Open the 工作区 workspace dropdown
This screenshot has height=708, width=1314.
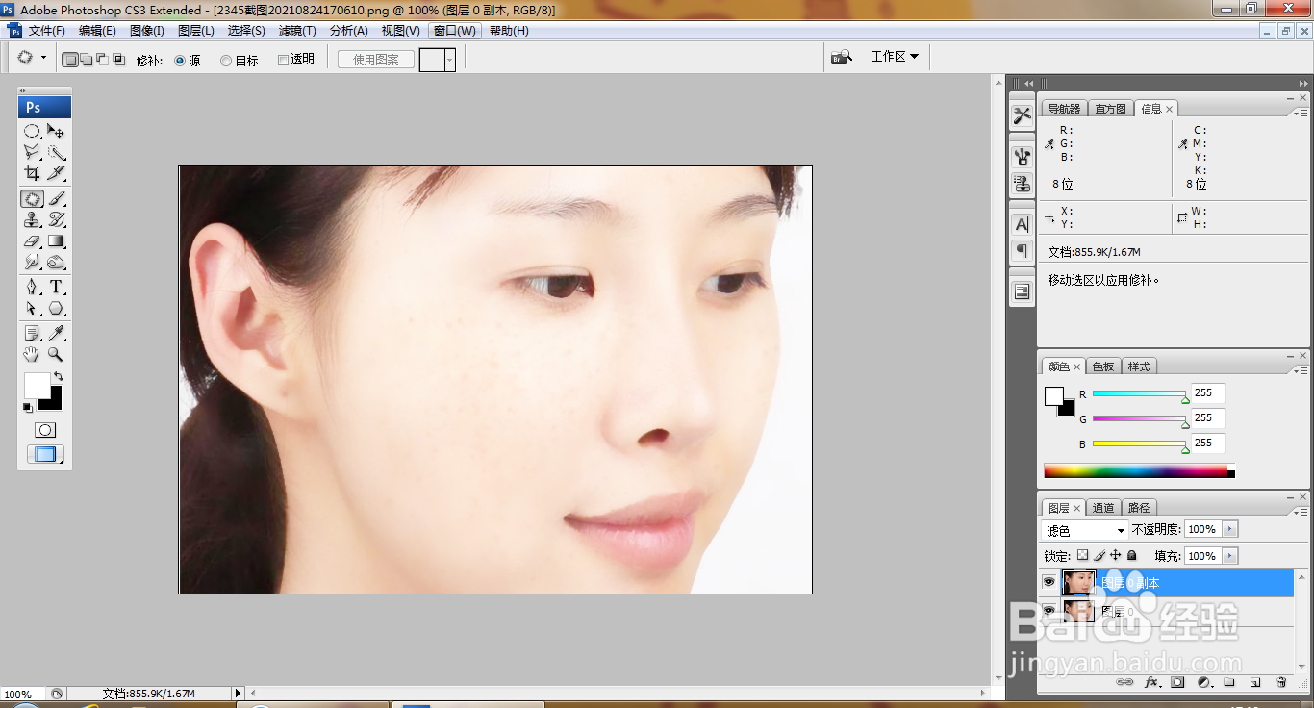895,57
